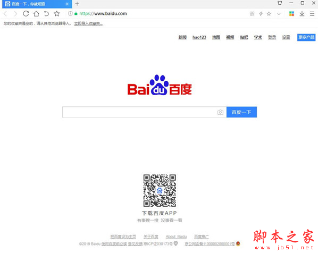
Task: Click the 登录 login link
Action: pos(272,37)
